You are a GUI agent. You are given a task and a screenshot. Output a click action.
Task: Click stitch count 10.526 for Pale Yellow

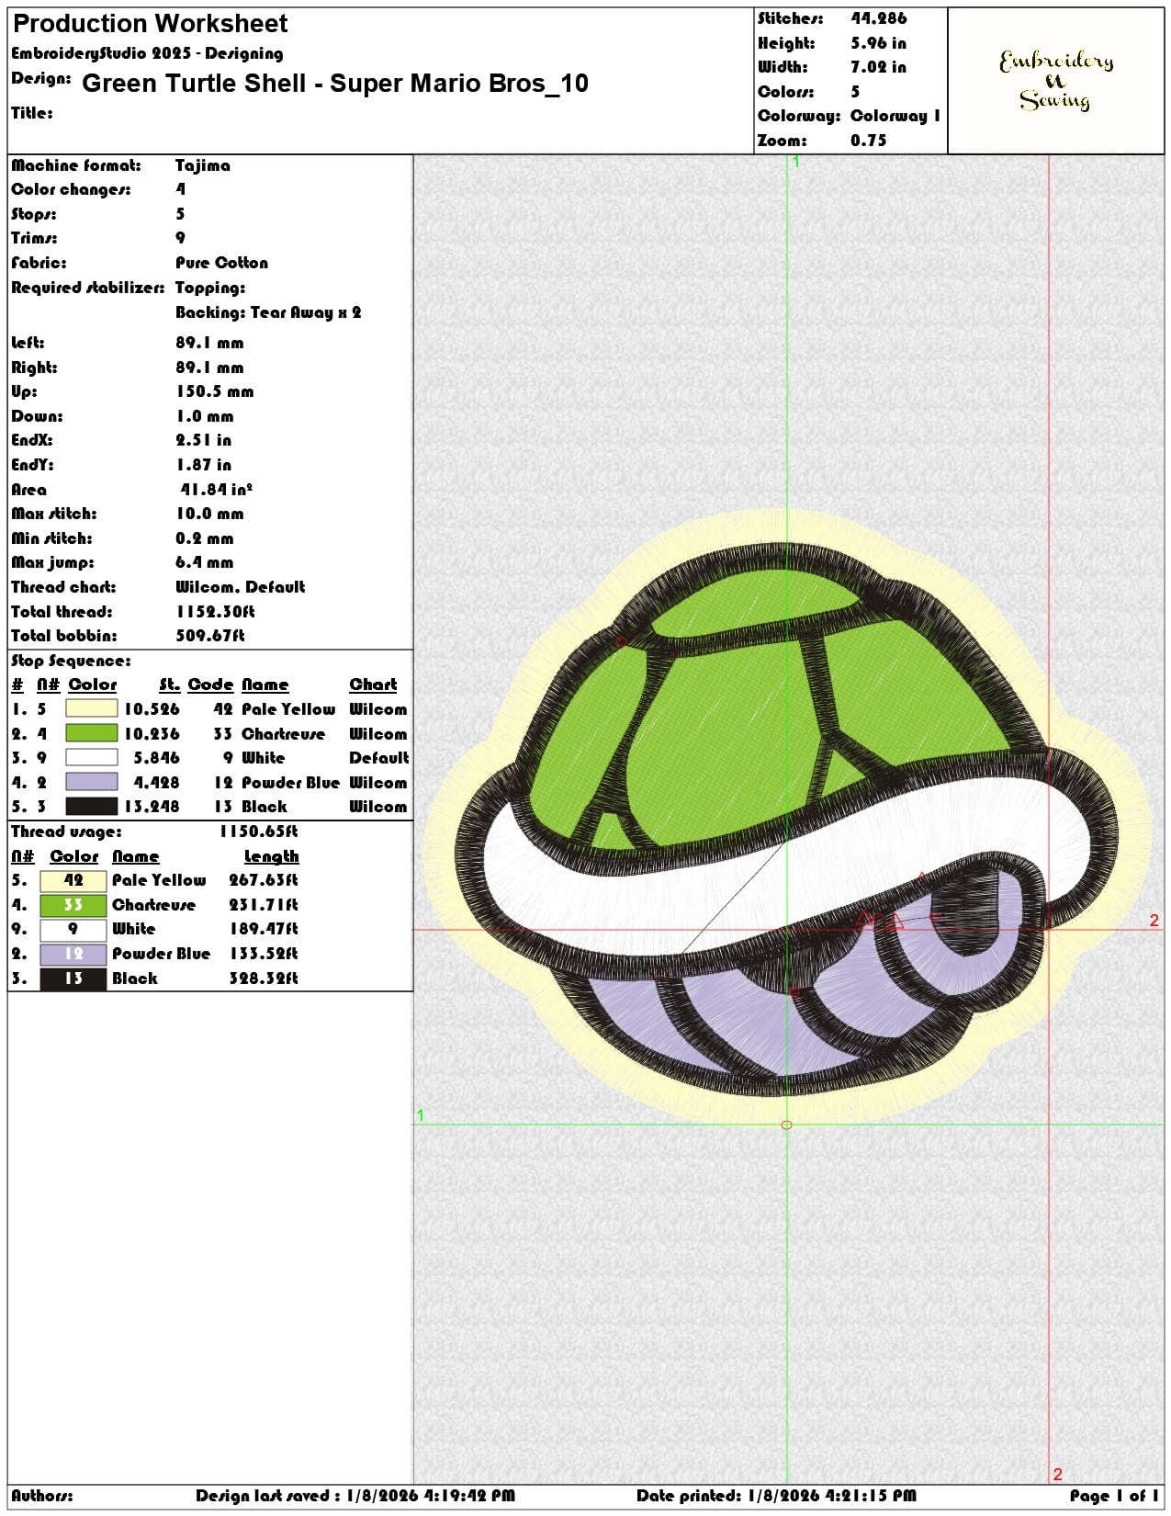coord(152,709)
